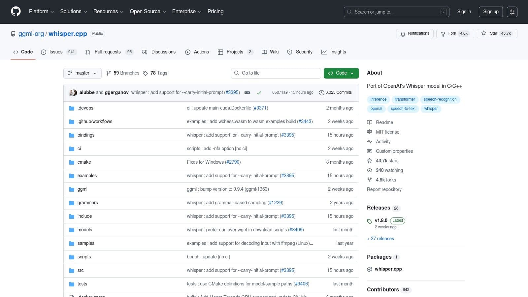Open the examples folder
528x297 pixels.
tap(87, 176)
